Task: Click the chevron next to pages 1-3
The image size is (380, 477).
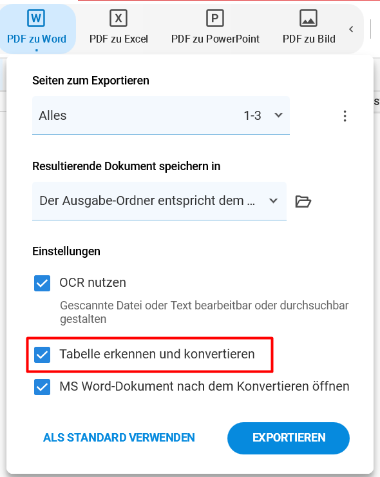Action: pos(278,115)
